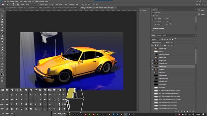Image resolution: width=207 pixels, height=116 pixels.
Task: Select the Zoom tool in toolbar
Action: click(x=2, y=67)
